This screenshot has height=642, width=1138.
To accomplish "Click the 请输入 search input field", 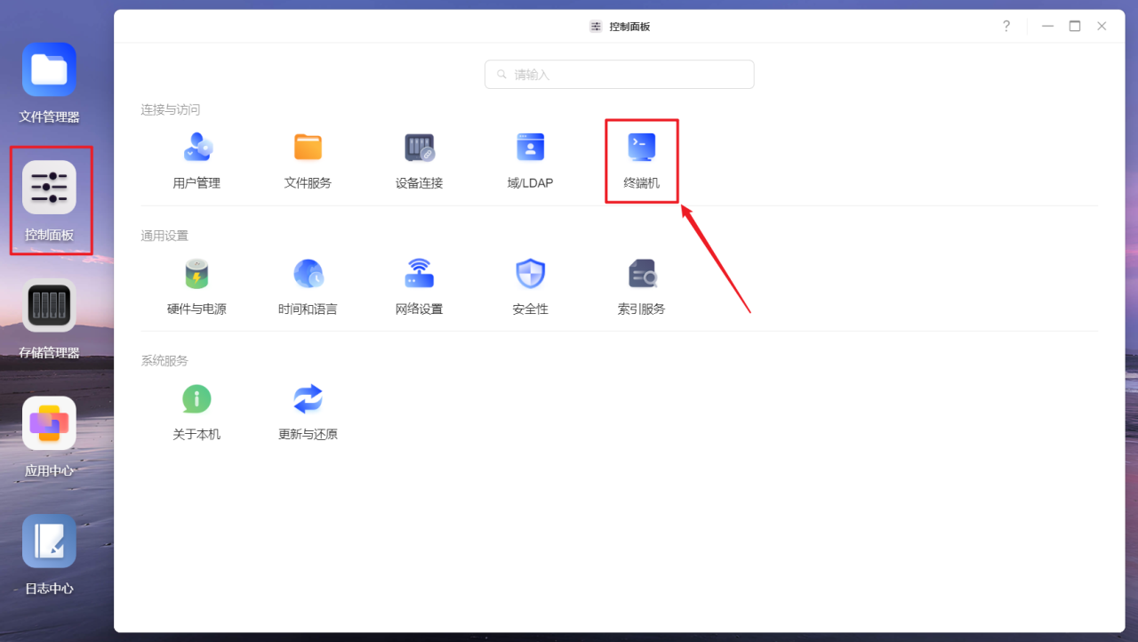I will [619, 74].
